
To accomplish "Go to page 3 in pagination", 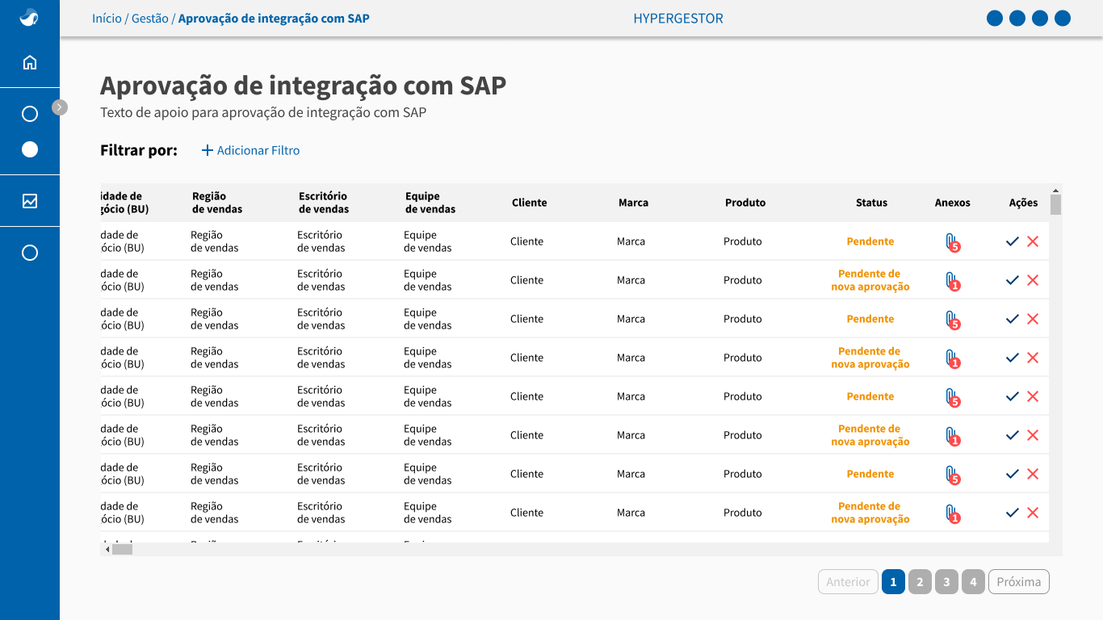I will click(x=946, y=581).
